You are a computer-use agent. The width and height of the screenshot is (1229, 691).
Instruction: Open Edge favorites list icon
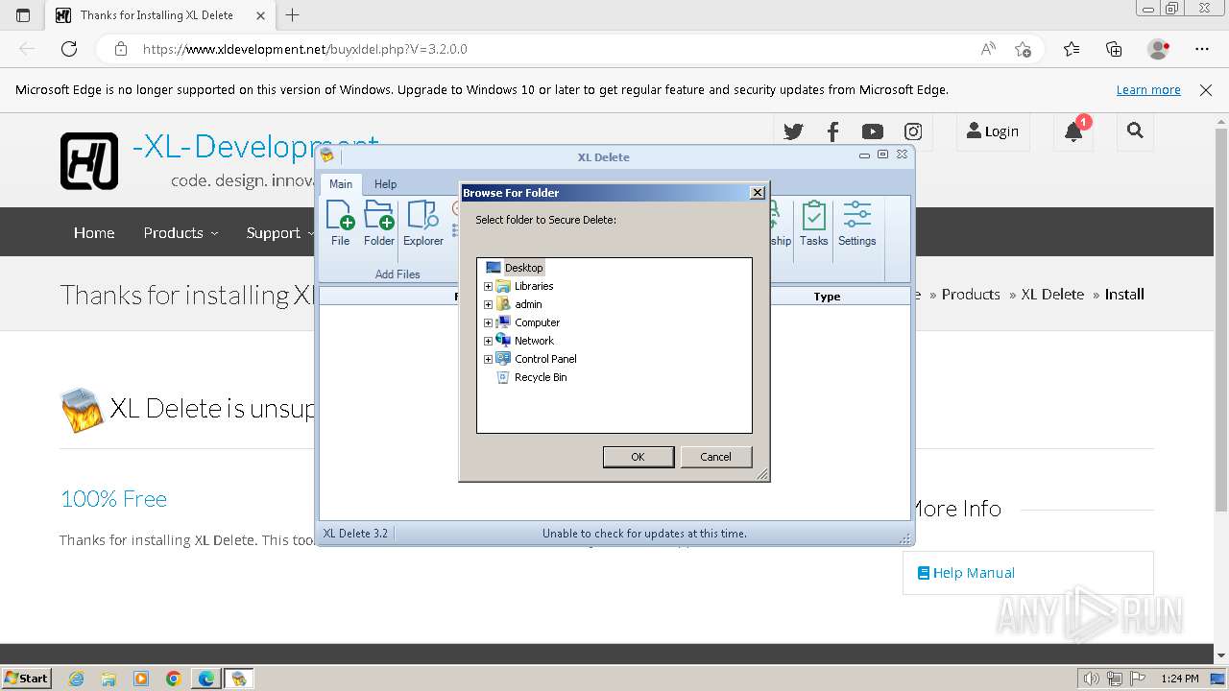tap(1072, 49)
